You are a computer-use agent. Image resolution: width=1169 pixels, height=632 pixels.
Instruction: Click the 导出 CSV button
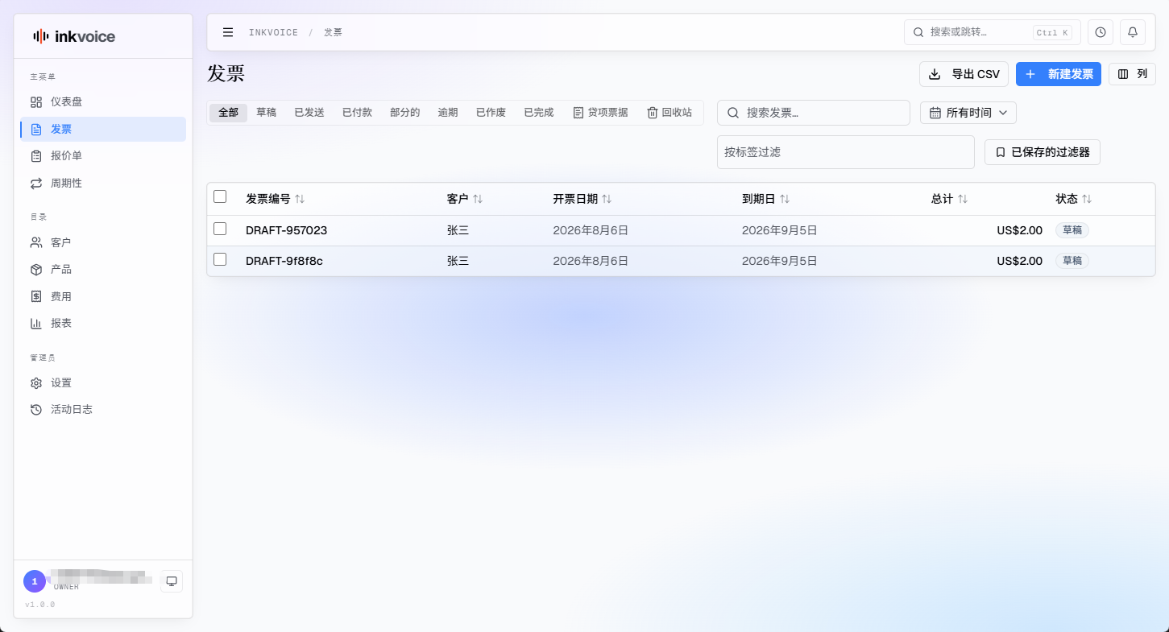[964, 74]
